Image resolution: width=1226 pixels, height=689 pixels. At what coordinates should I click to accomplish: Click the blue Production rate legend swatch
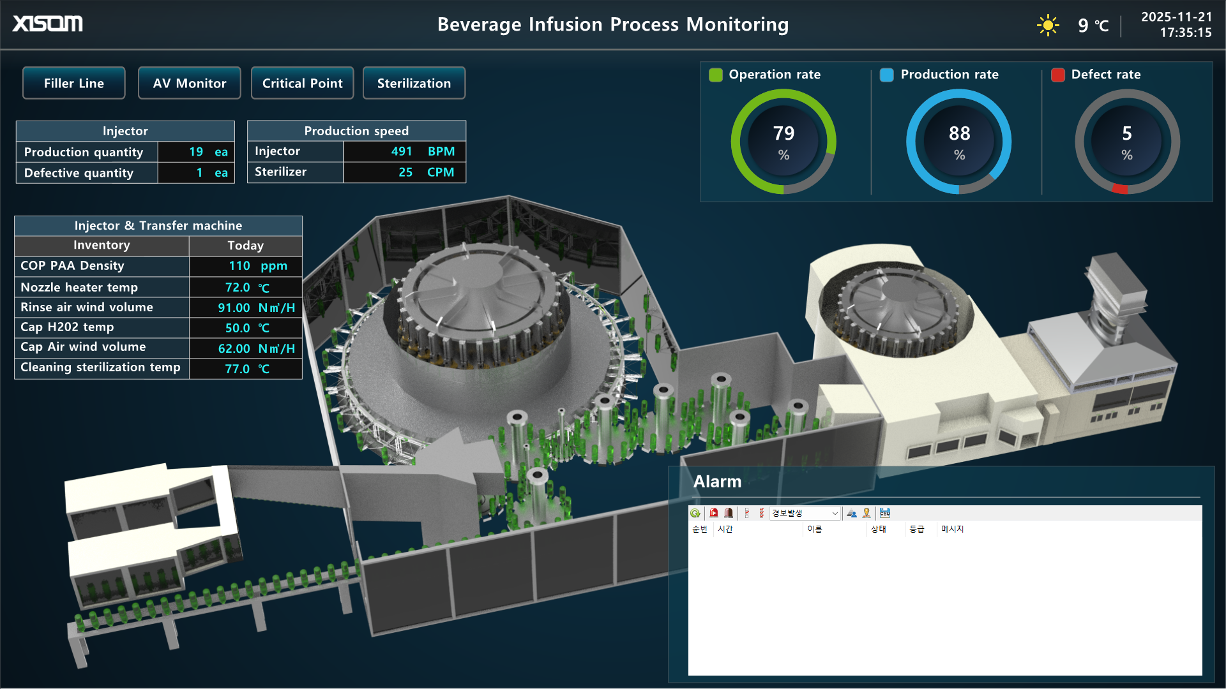(886, 75)
